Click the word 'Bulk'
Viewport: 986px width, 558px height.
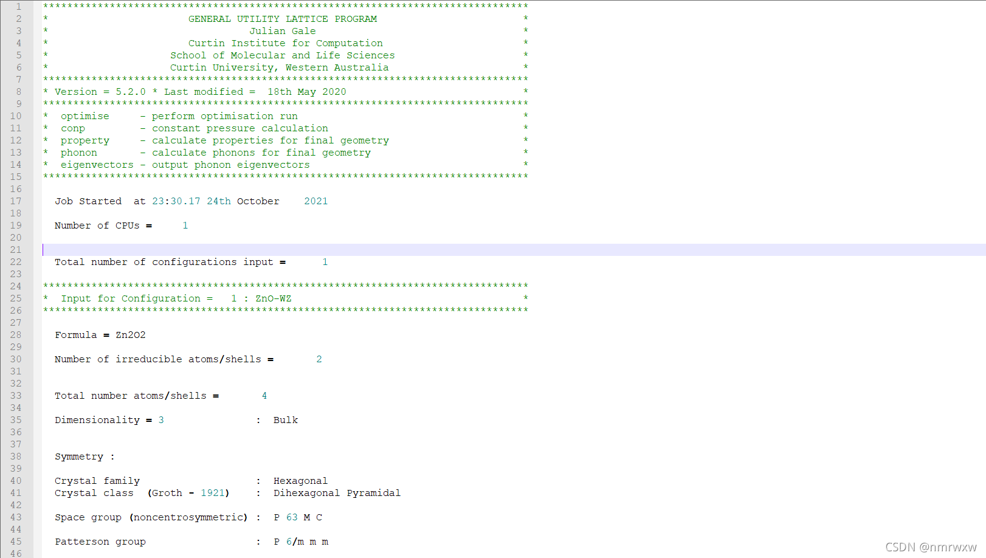(286, 420)
